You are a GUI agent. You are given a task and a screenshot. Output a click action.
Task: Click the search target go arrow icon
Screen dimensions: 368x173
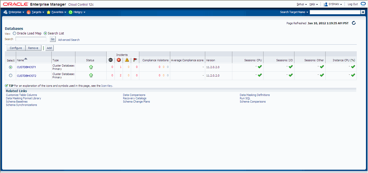pos(363,12)
